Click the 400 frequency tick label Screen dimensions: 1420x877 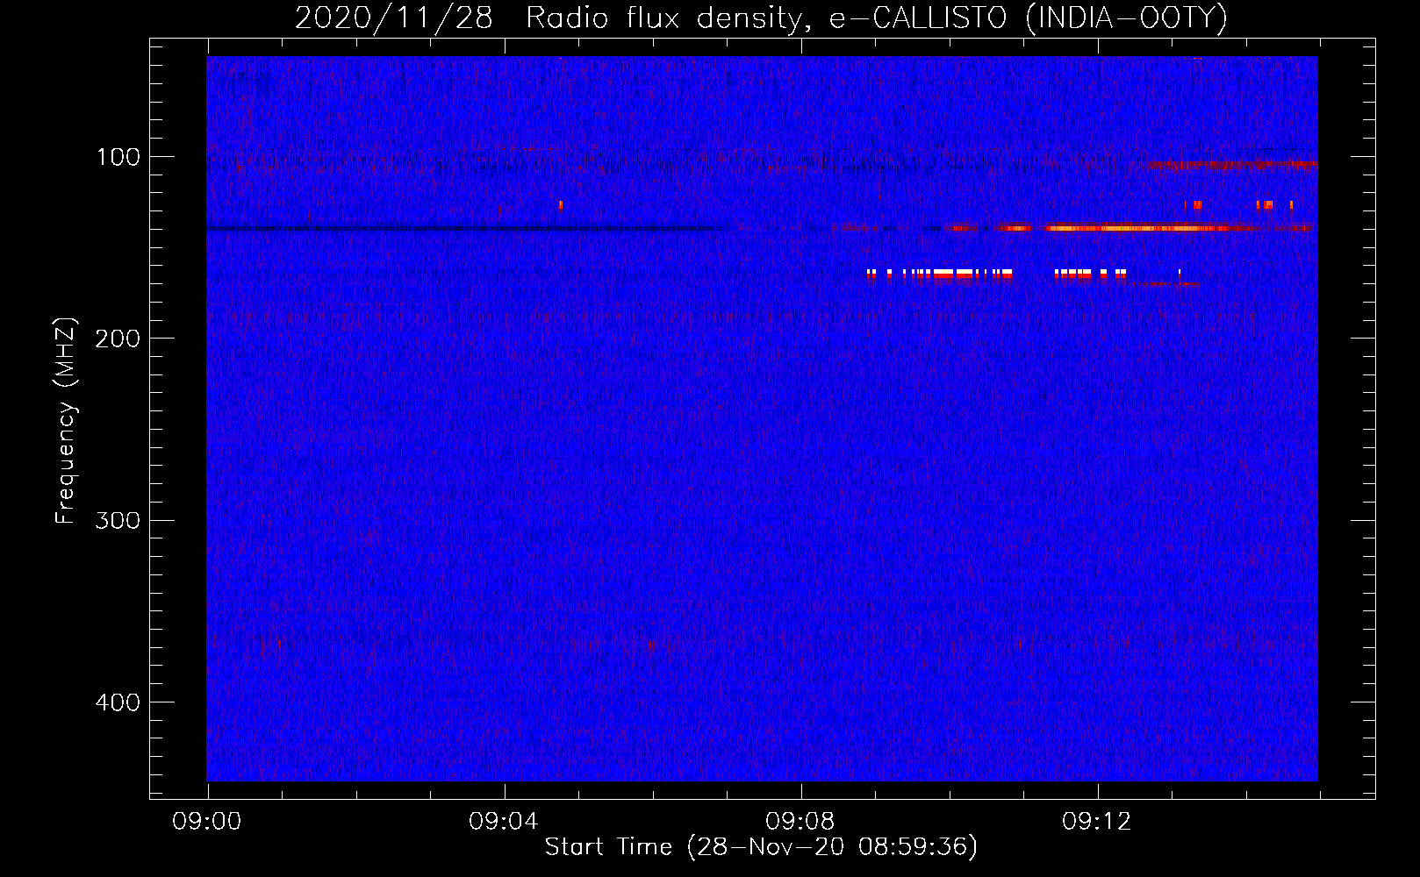pos(118,702)
